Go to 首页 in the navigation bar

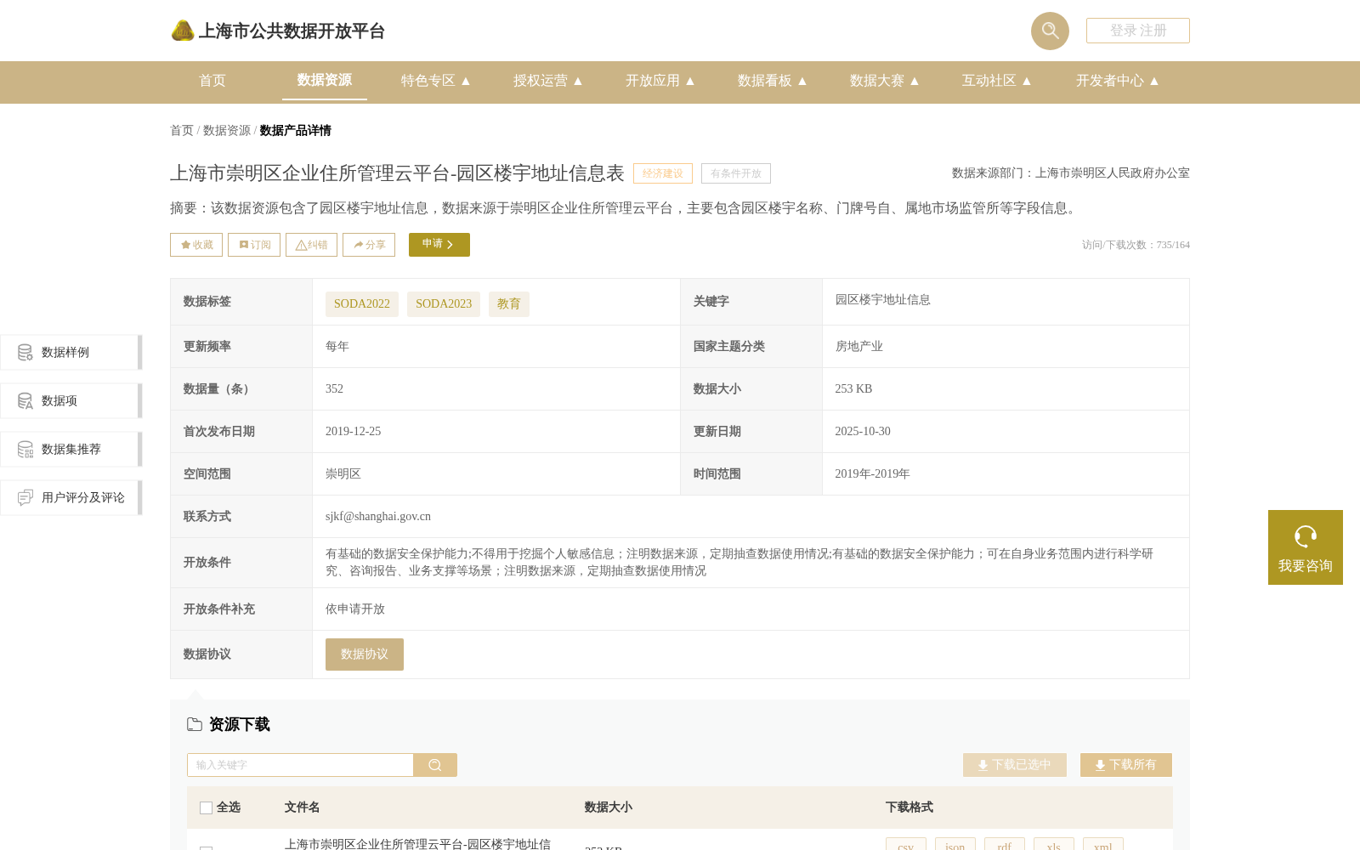pyautogui.click(x=212, y=81)
